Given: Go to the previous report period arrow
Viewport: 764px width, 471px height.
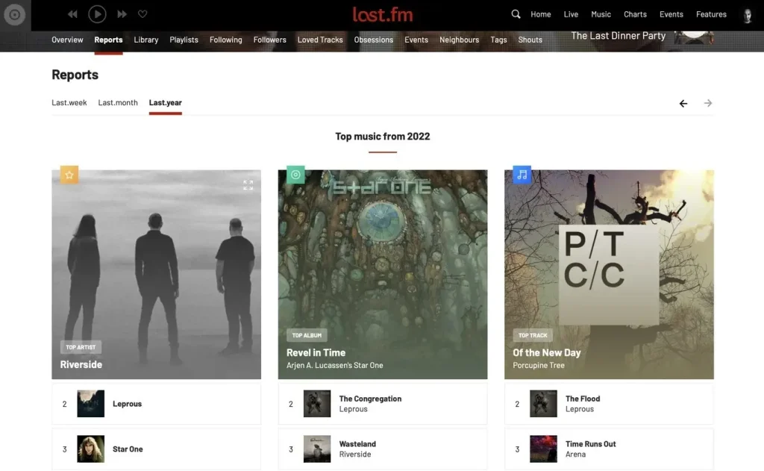Looking at the screenshot, I should point(683,103).
